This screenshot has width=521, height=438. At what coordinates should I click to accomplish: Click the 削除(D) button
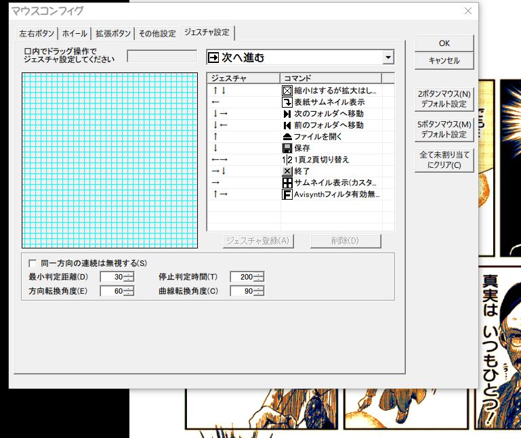pyautogui.click(x=346, y=241)
